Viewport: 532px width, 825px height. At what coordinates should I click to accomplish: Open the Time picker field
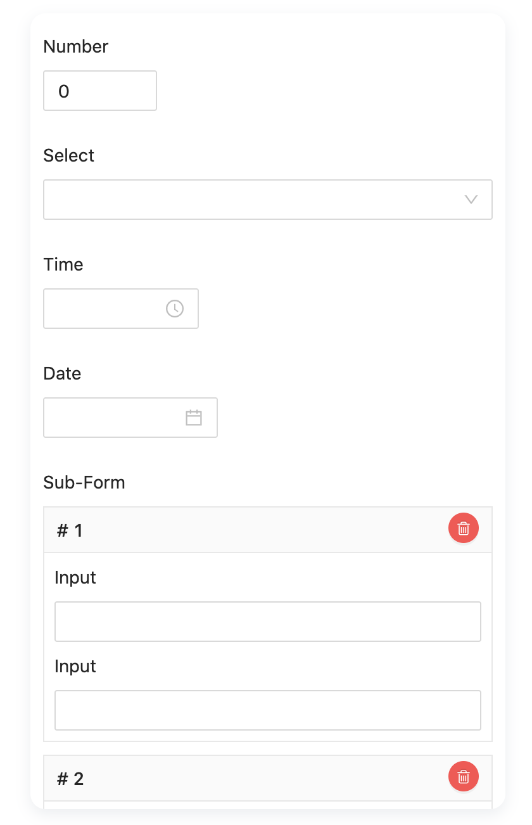tap(121, 309)
